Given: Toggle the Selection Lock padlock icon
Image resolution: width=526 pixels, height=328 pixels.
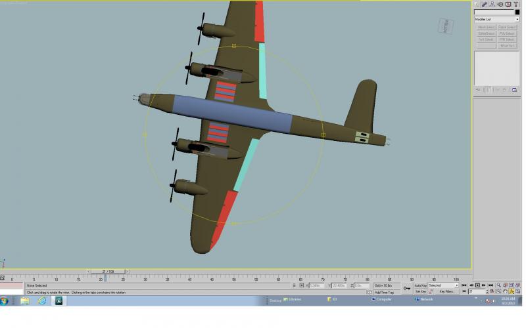Looking at the screenshot, I should 294,285.
